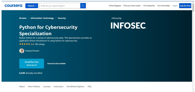This screenshot has width=195, height=92.
Task: Switch to the FAQ tab
Action: click(x=89, y=86)
